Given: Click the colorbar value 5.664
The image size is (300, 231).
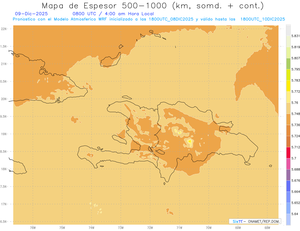Looking at the screenshot, I should tap(296, 192).
